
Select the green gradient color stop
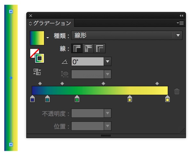(77, 100)
